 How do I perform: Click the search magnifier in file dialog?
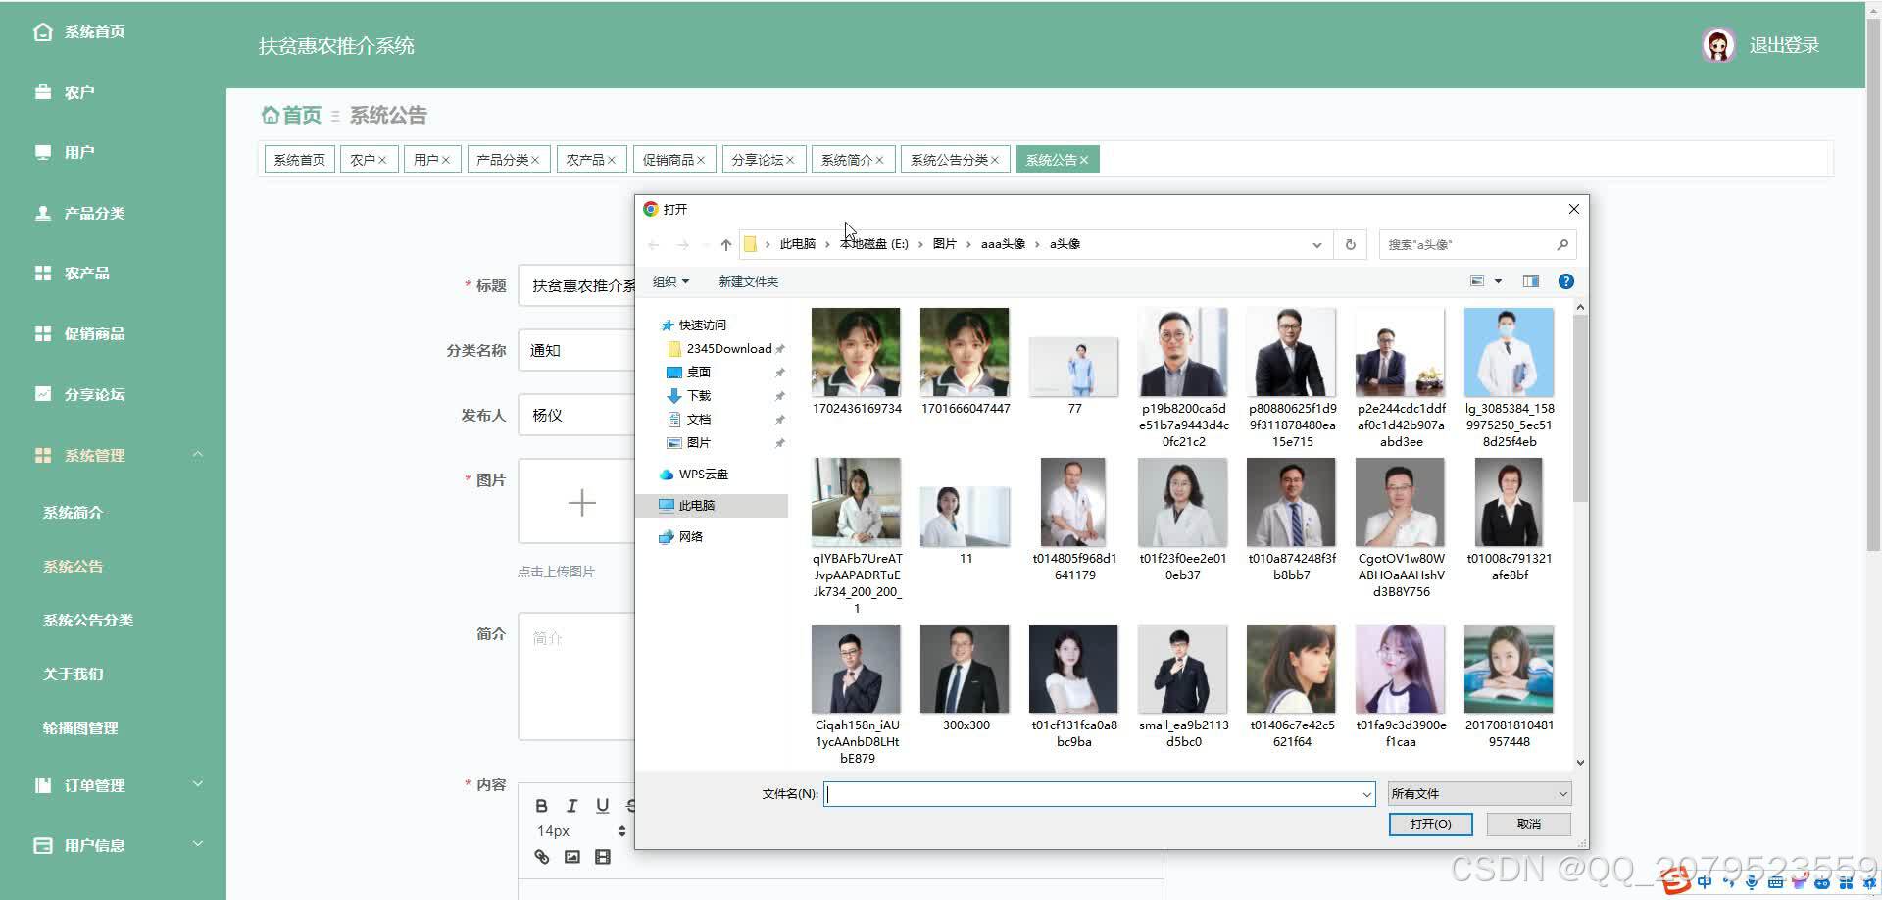(1562, 244)
